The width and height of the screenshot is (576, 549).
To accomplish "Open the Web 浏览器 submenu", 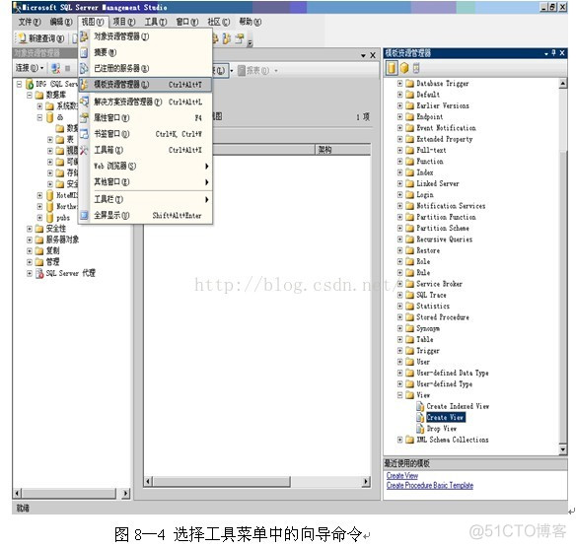I will tap(145, 166).
